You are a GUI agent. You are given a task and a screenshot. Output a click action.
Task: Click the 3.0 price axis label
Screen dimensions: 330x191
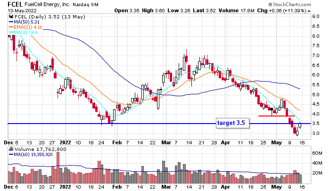316,133
